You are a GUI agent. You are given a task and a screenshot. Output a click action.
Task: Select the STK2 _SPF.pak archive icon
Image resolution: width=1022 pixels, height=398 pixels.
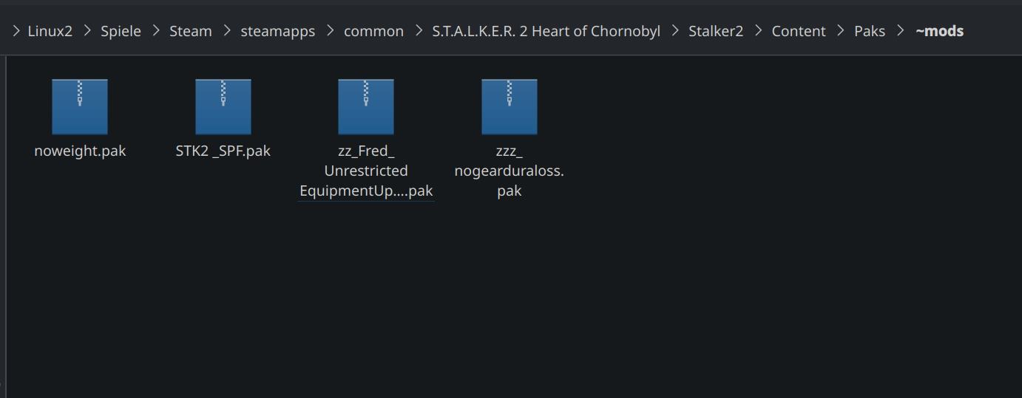223,107
